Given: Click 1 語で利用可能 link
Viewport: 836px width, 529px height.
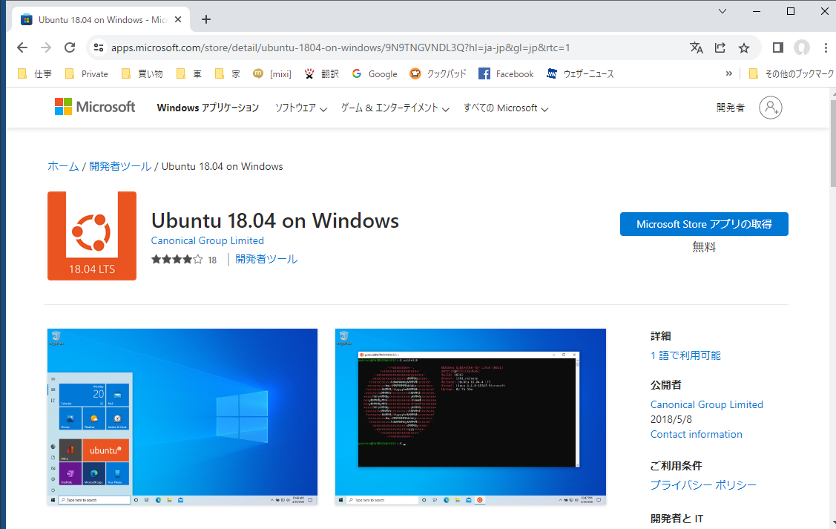Looking at the screenshot, I should (x=685, y=355).
